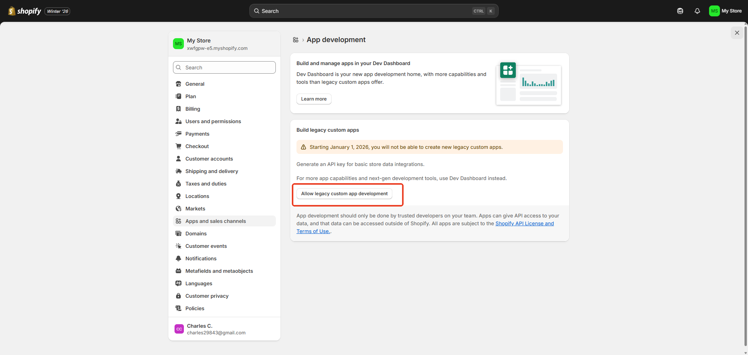Go to Users and permissions settings

[x=213, y=121]
